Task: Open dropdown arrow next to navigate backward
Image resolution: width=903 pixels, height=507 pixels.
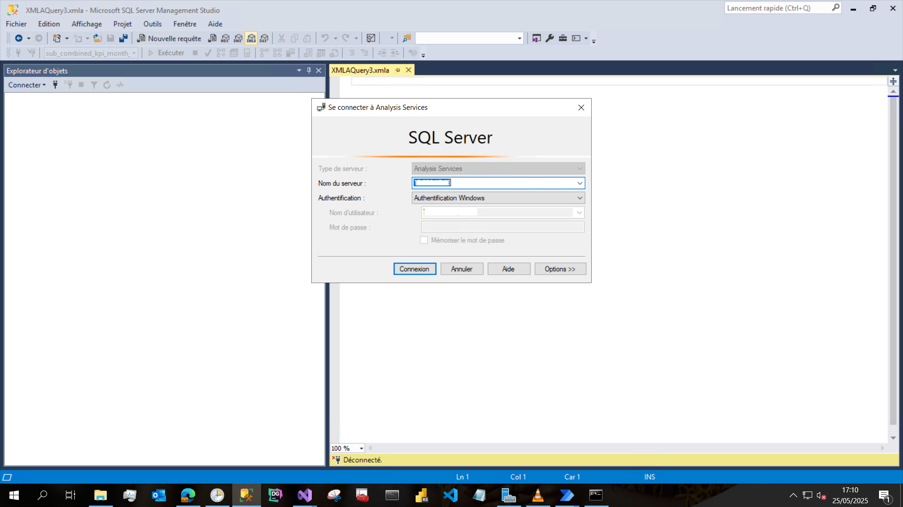Action: click(29, 38)
